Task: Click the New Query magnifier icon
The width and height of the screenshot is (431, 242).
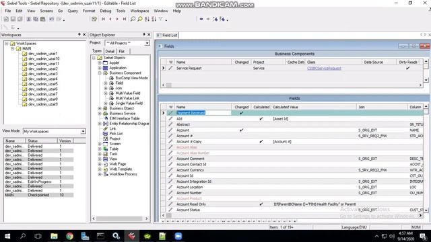Action: coord(133,19)
